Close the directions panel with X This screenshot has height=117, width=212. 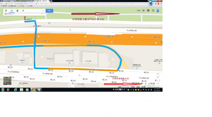pos(43,11)
